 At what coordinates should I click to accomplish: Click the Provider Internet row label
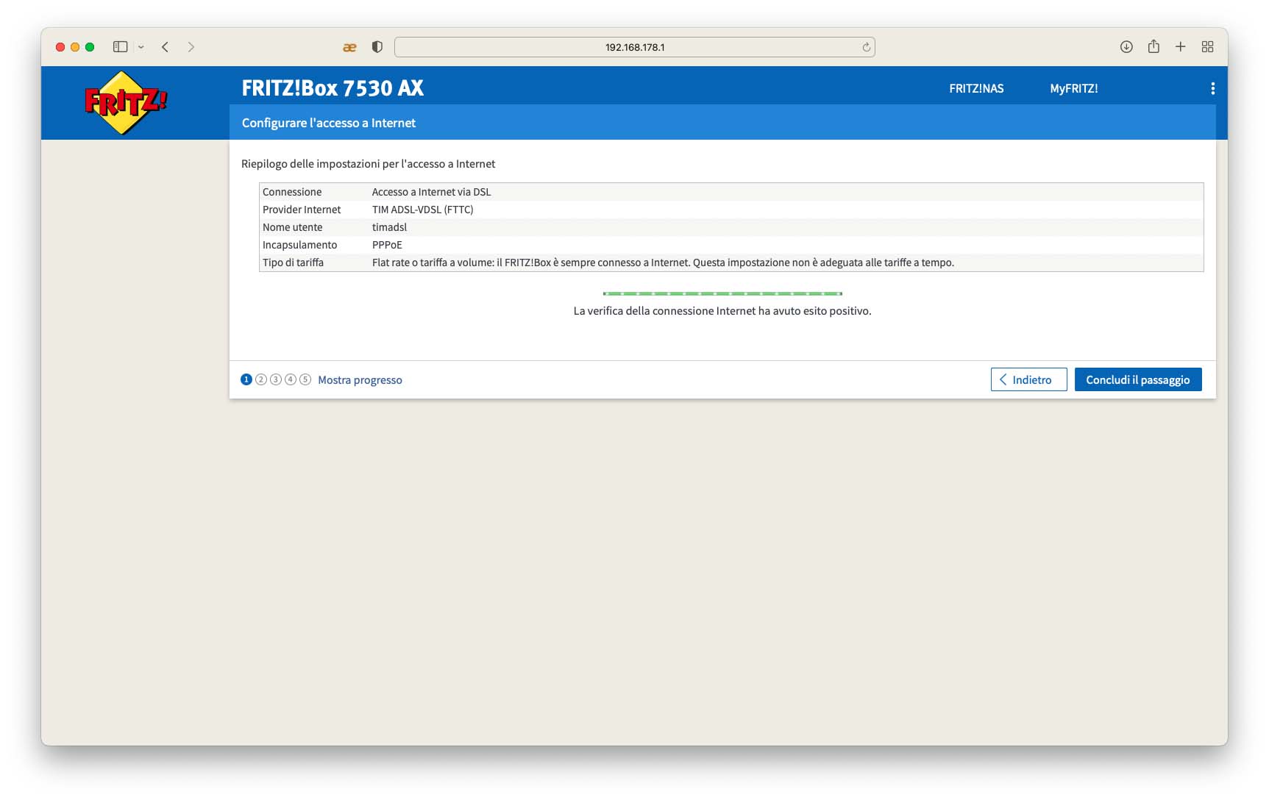[x=302, y=210]
